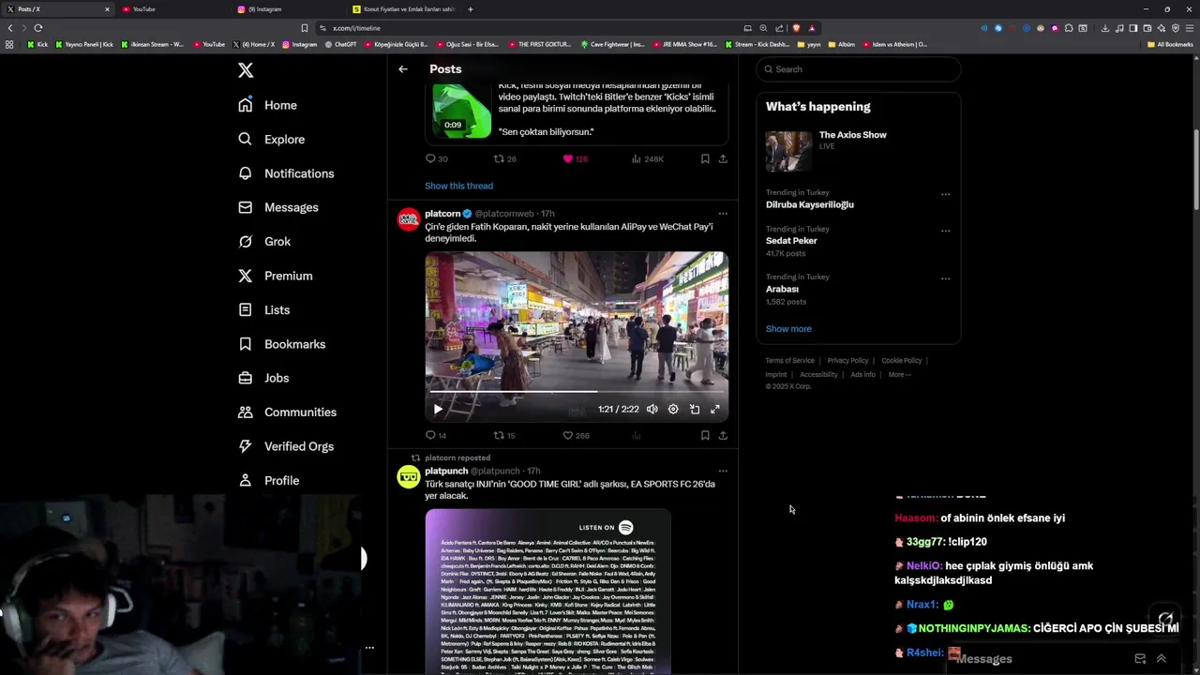Bookmark the post with 248K views
Image resolution: width=1200 pixels, height=675 pixels.
coord(705,159)
